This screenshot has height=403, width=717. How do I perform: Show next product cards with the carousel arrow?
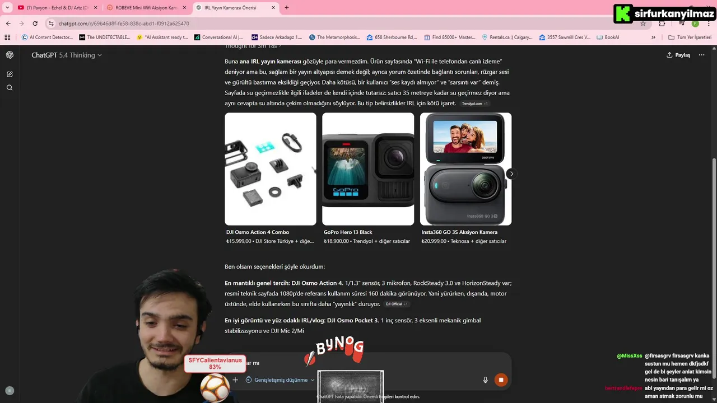(x=511, y=174)
